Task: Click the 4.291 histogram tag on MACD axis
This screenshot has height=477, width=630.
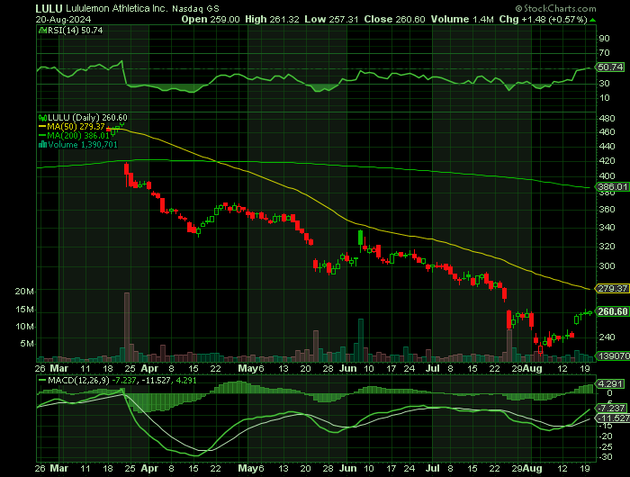Action: (610, 383)
